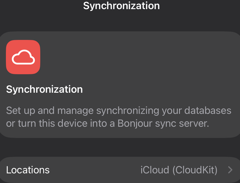The height and width of the screenshot is (183, 240).
Task: Open sync Locations settings list item
Action: [x=120, y=170]
